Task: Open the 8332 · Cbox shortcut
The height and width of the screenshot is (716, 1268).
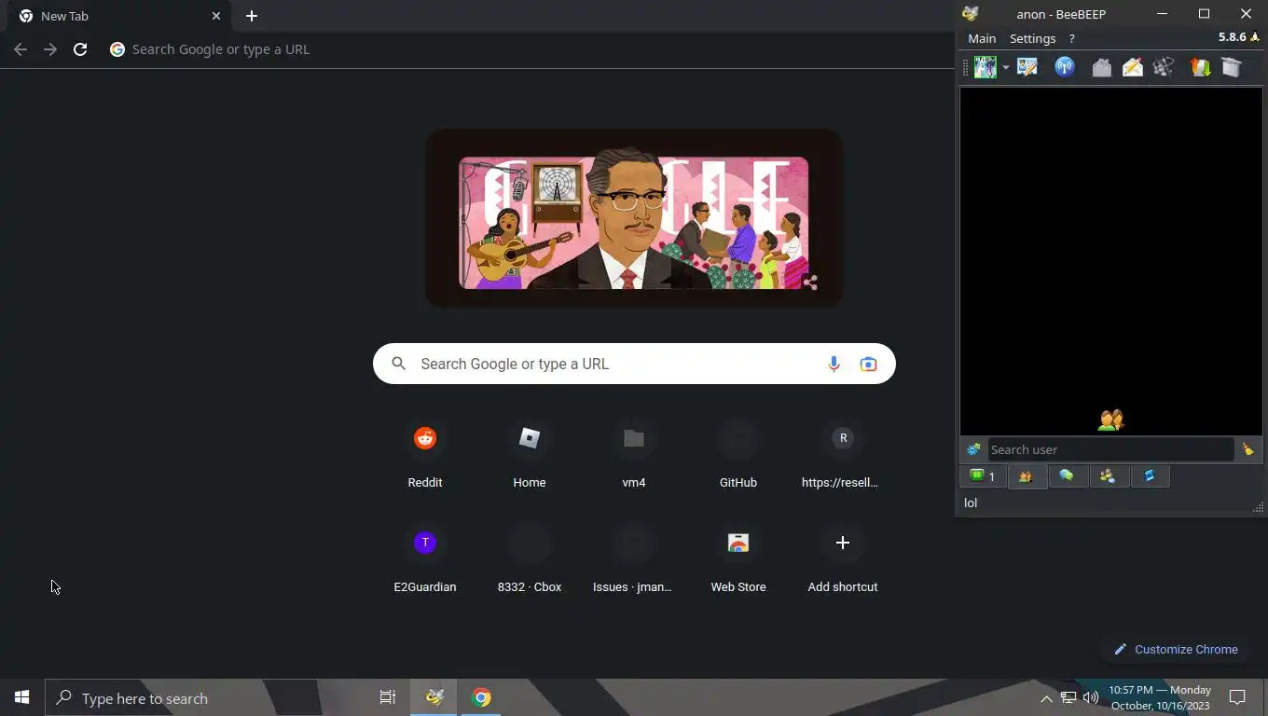Action: point(530,559)
